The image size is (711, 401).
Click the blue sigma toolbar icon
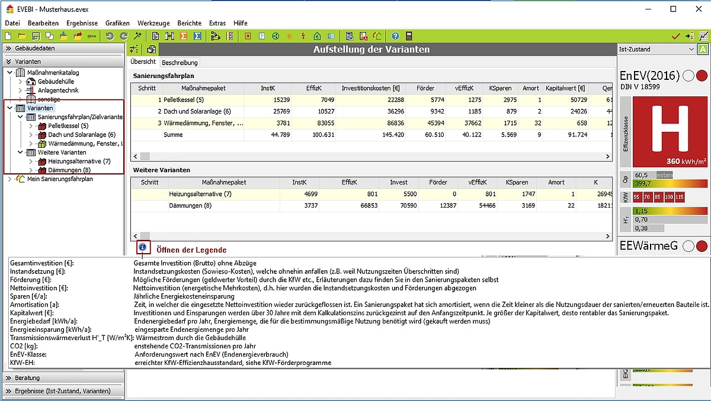point(197,36)
